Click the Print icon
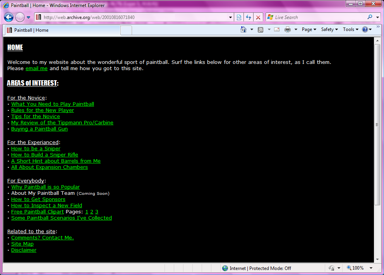This screenshot has width=384, height=275. pyautogui.click(x=288, y=30)
